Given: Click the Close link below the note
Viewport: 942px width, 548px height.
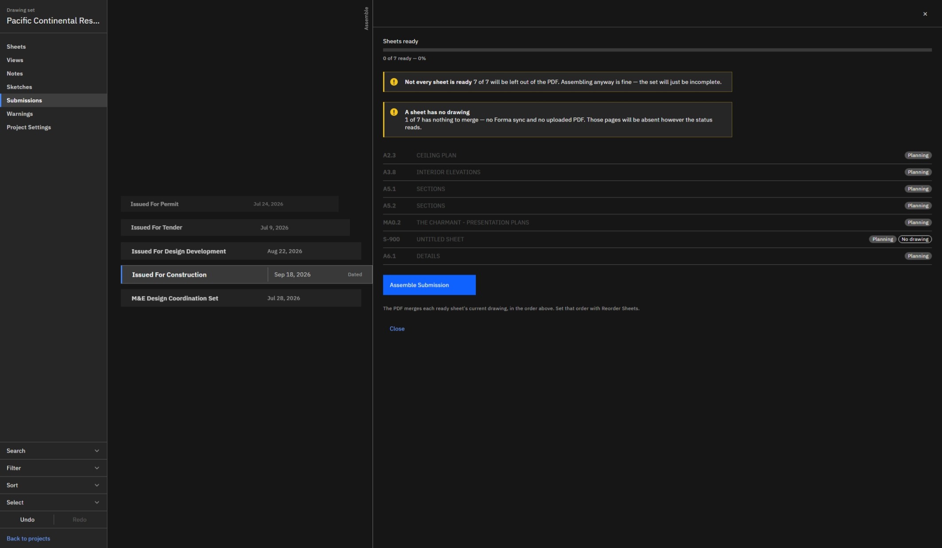Looking at the screenshot, I should 397,329.
